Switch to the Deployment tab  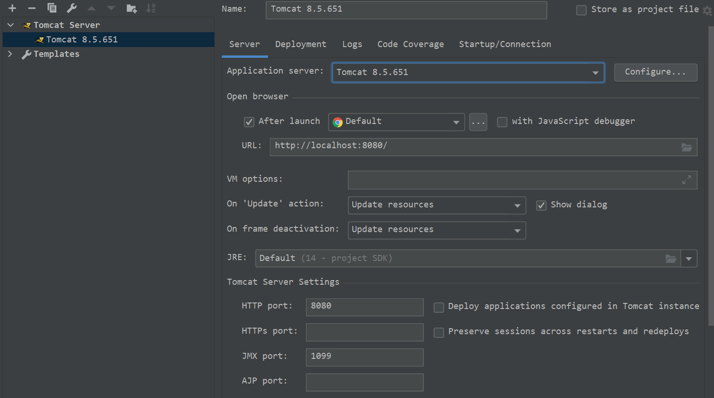pyautogui.click(x=301, y=44)
